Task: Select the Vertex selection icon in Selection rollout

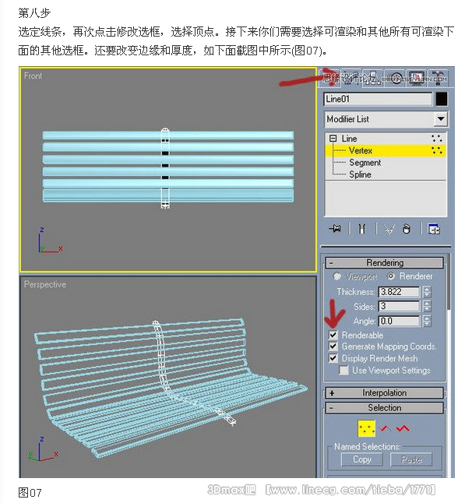Action: (x=367, y=428)
